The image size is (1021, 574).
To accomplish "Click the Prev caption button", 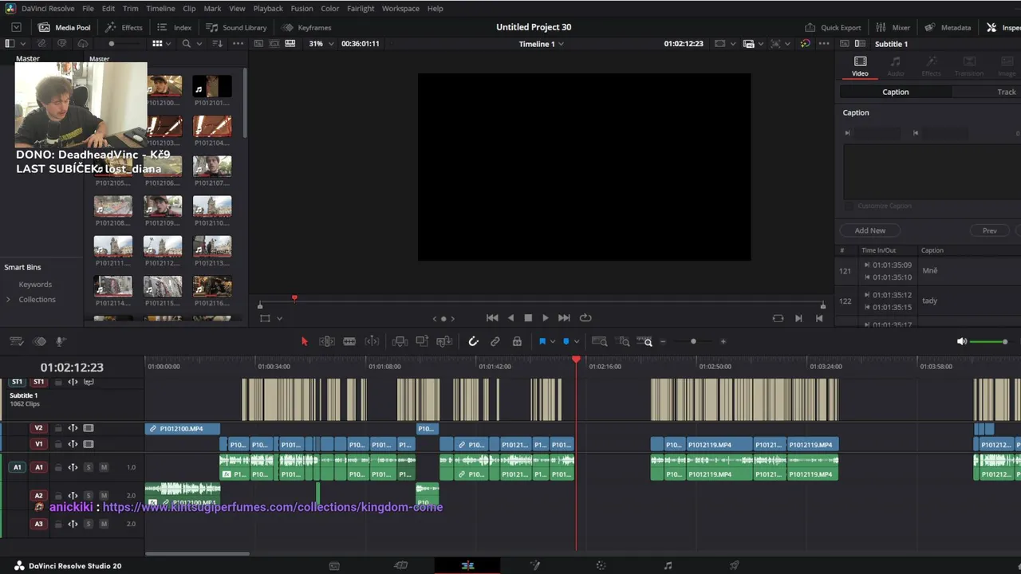I will click(x=989, y=230).
